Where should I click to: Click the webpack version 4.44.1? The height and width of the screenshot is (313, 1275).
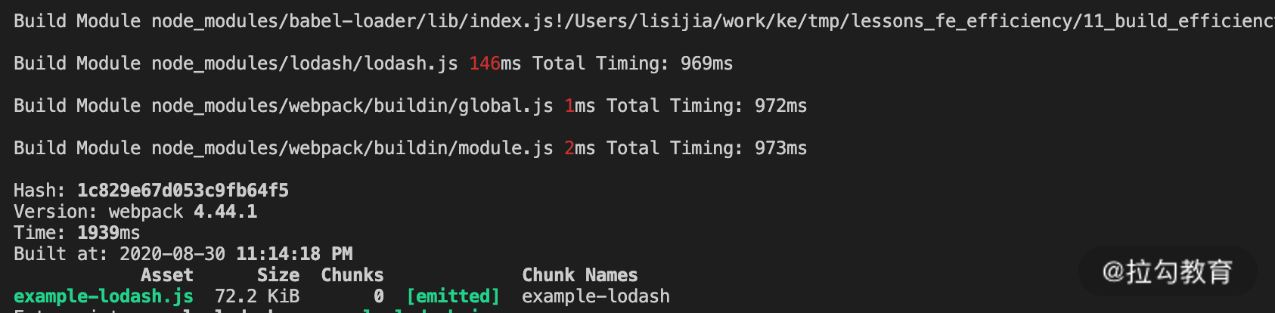click(225, 212)
